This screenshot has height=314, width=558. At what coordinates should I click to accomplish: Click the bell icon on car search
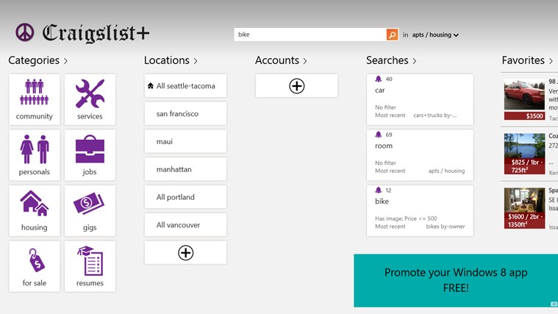[x=379, y=79]
